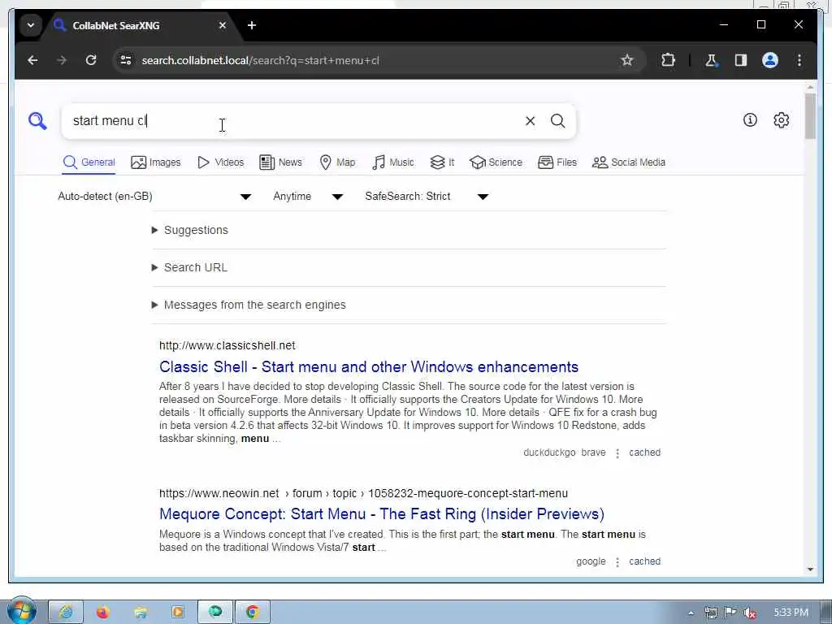Viewport: 832px width, 624px height.
Task: Open Chrome Labs flask icon
Action: tap(711, 60)
